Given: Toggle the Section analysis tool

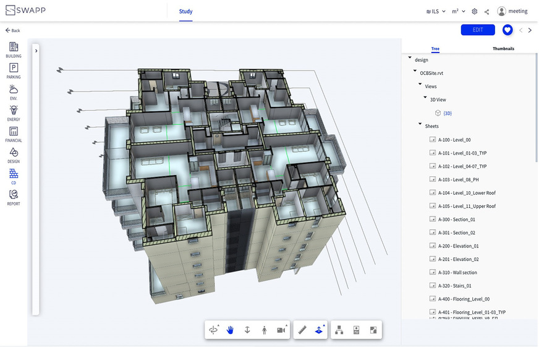Looking at the screenshot, I should tap(320, 330).
